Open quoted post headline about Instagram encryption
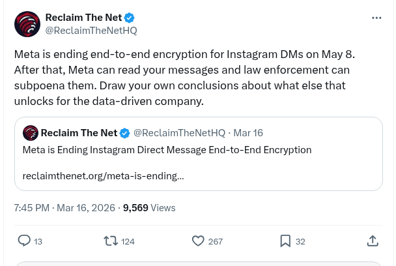The height and width of the screenshot is (266, 396). point(167,150)
